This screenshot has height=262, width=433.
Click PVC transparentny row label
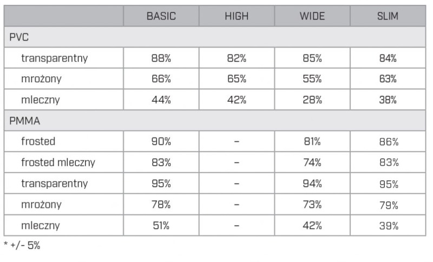pyautogui.click(x=55, y=58)
